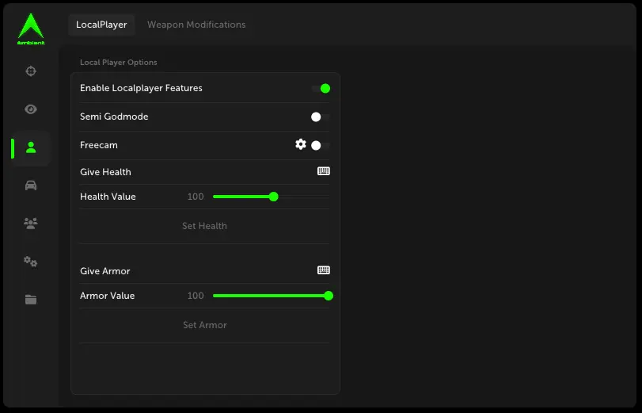
Task: Click the green Ambient logo
Action: (x=31, y=29)
